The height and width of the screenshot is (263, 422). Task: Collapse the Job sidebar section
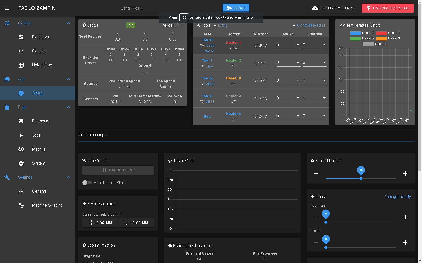[x=68, y=79]
